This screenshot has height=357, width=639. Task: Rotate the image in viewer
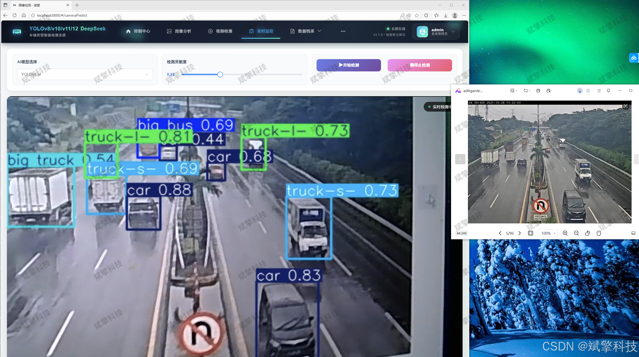click(588, 233)
